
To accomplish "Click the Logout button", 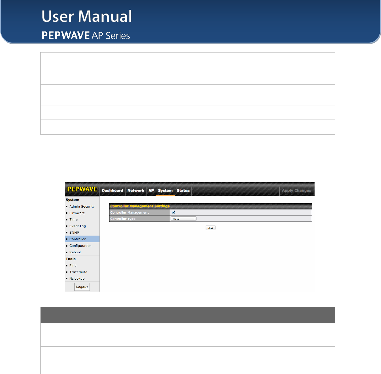I will (x=82, y=287).
